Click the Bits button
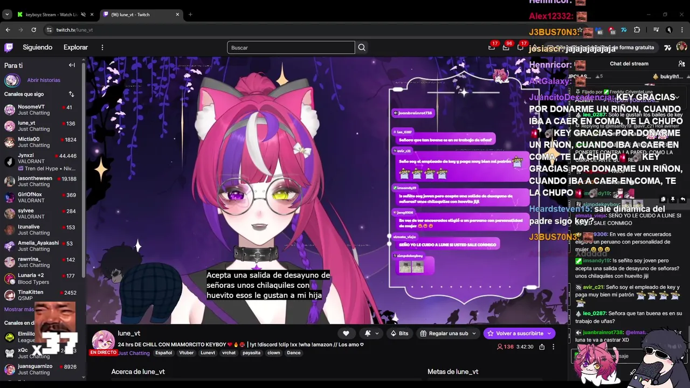This screenshot has height=388, width=690. [399, 334]
